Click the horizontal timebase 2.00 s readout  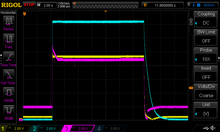[x=48, y=5]
